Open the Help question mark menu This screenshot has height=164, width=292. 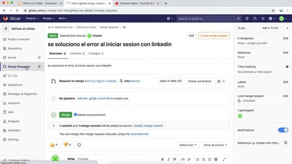click(x=272, y=18)
